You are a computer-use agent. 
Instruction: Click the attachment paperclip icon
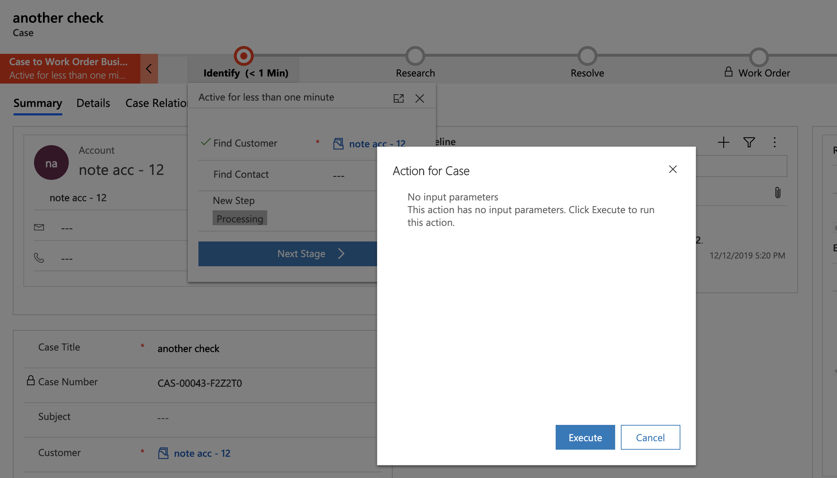click(x=777, y=193)
